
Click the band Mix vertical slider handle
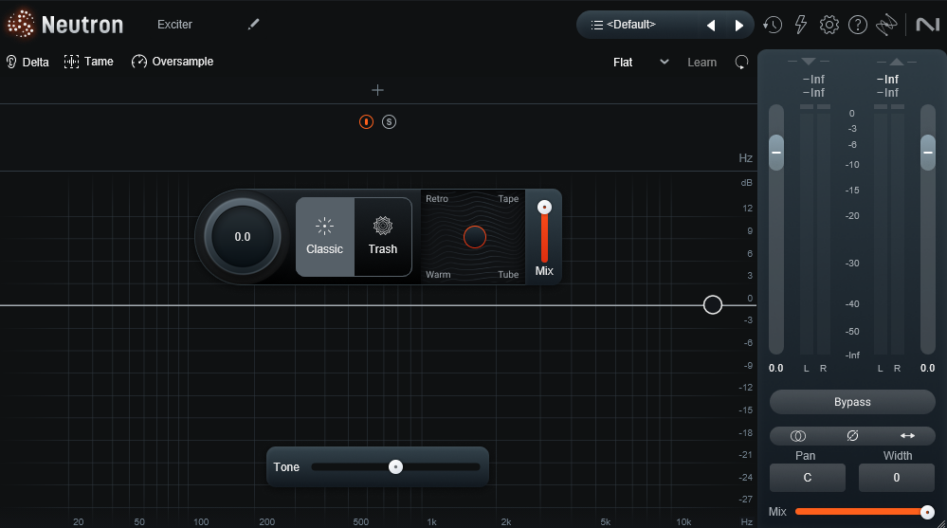tap(544, 208)
